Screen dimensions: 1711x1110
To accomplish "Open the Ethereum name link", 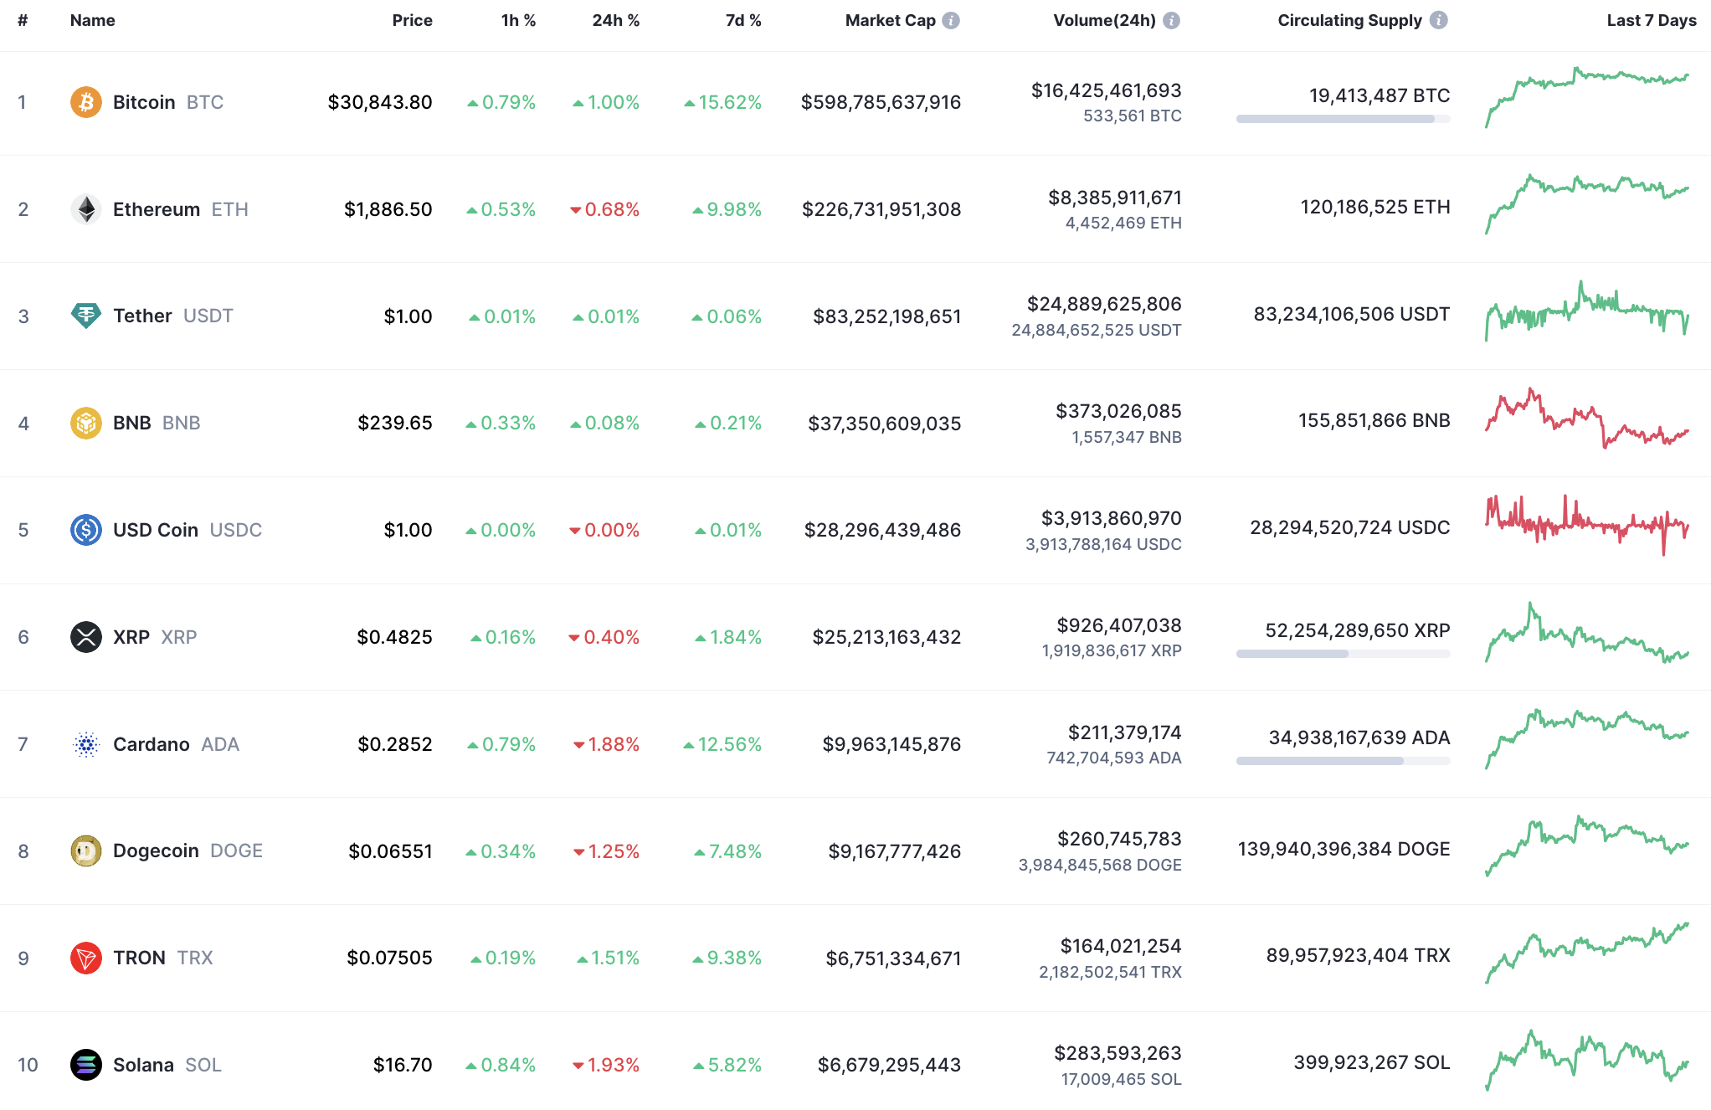I will [157, 209].
